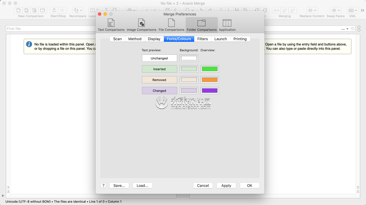Open Changed overview purple colour swatch
Screen dimensions: 366x205
point(210,91)
